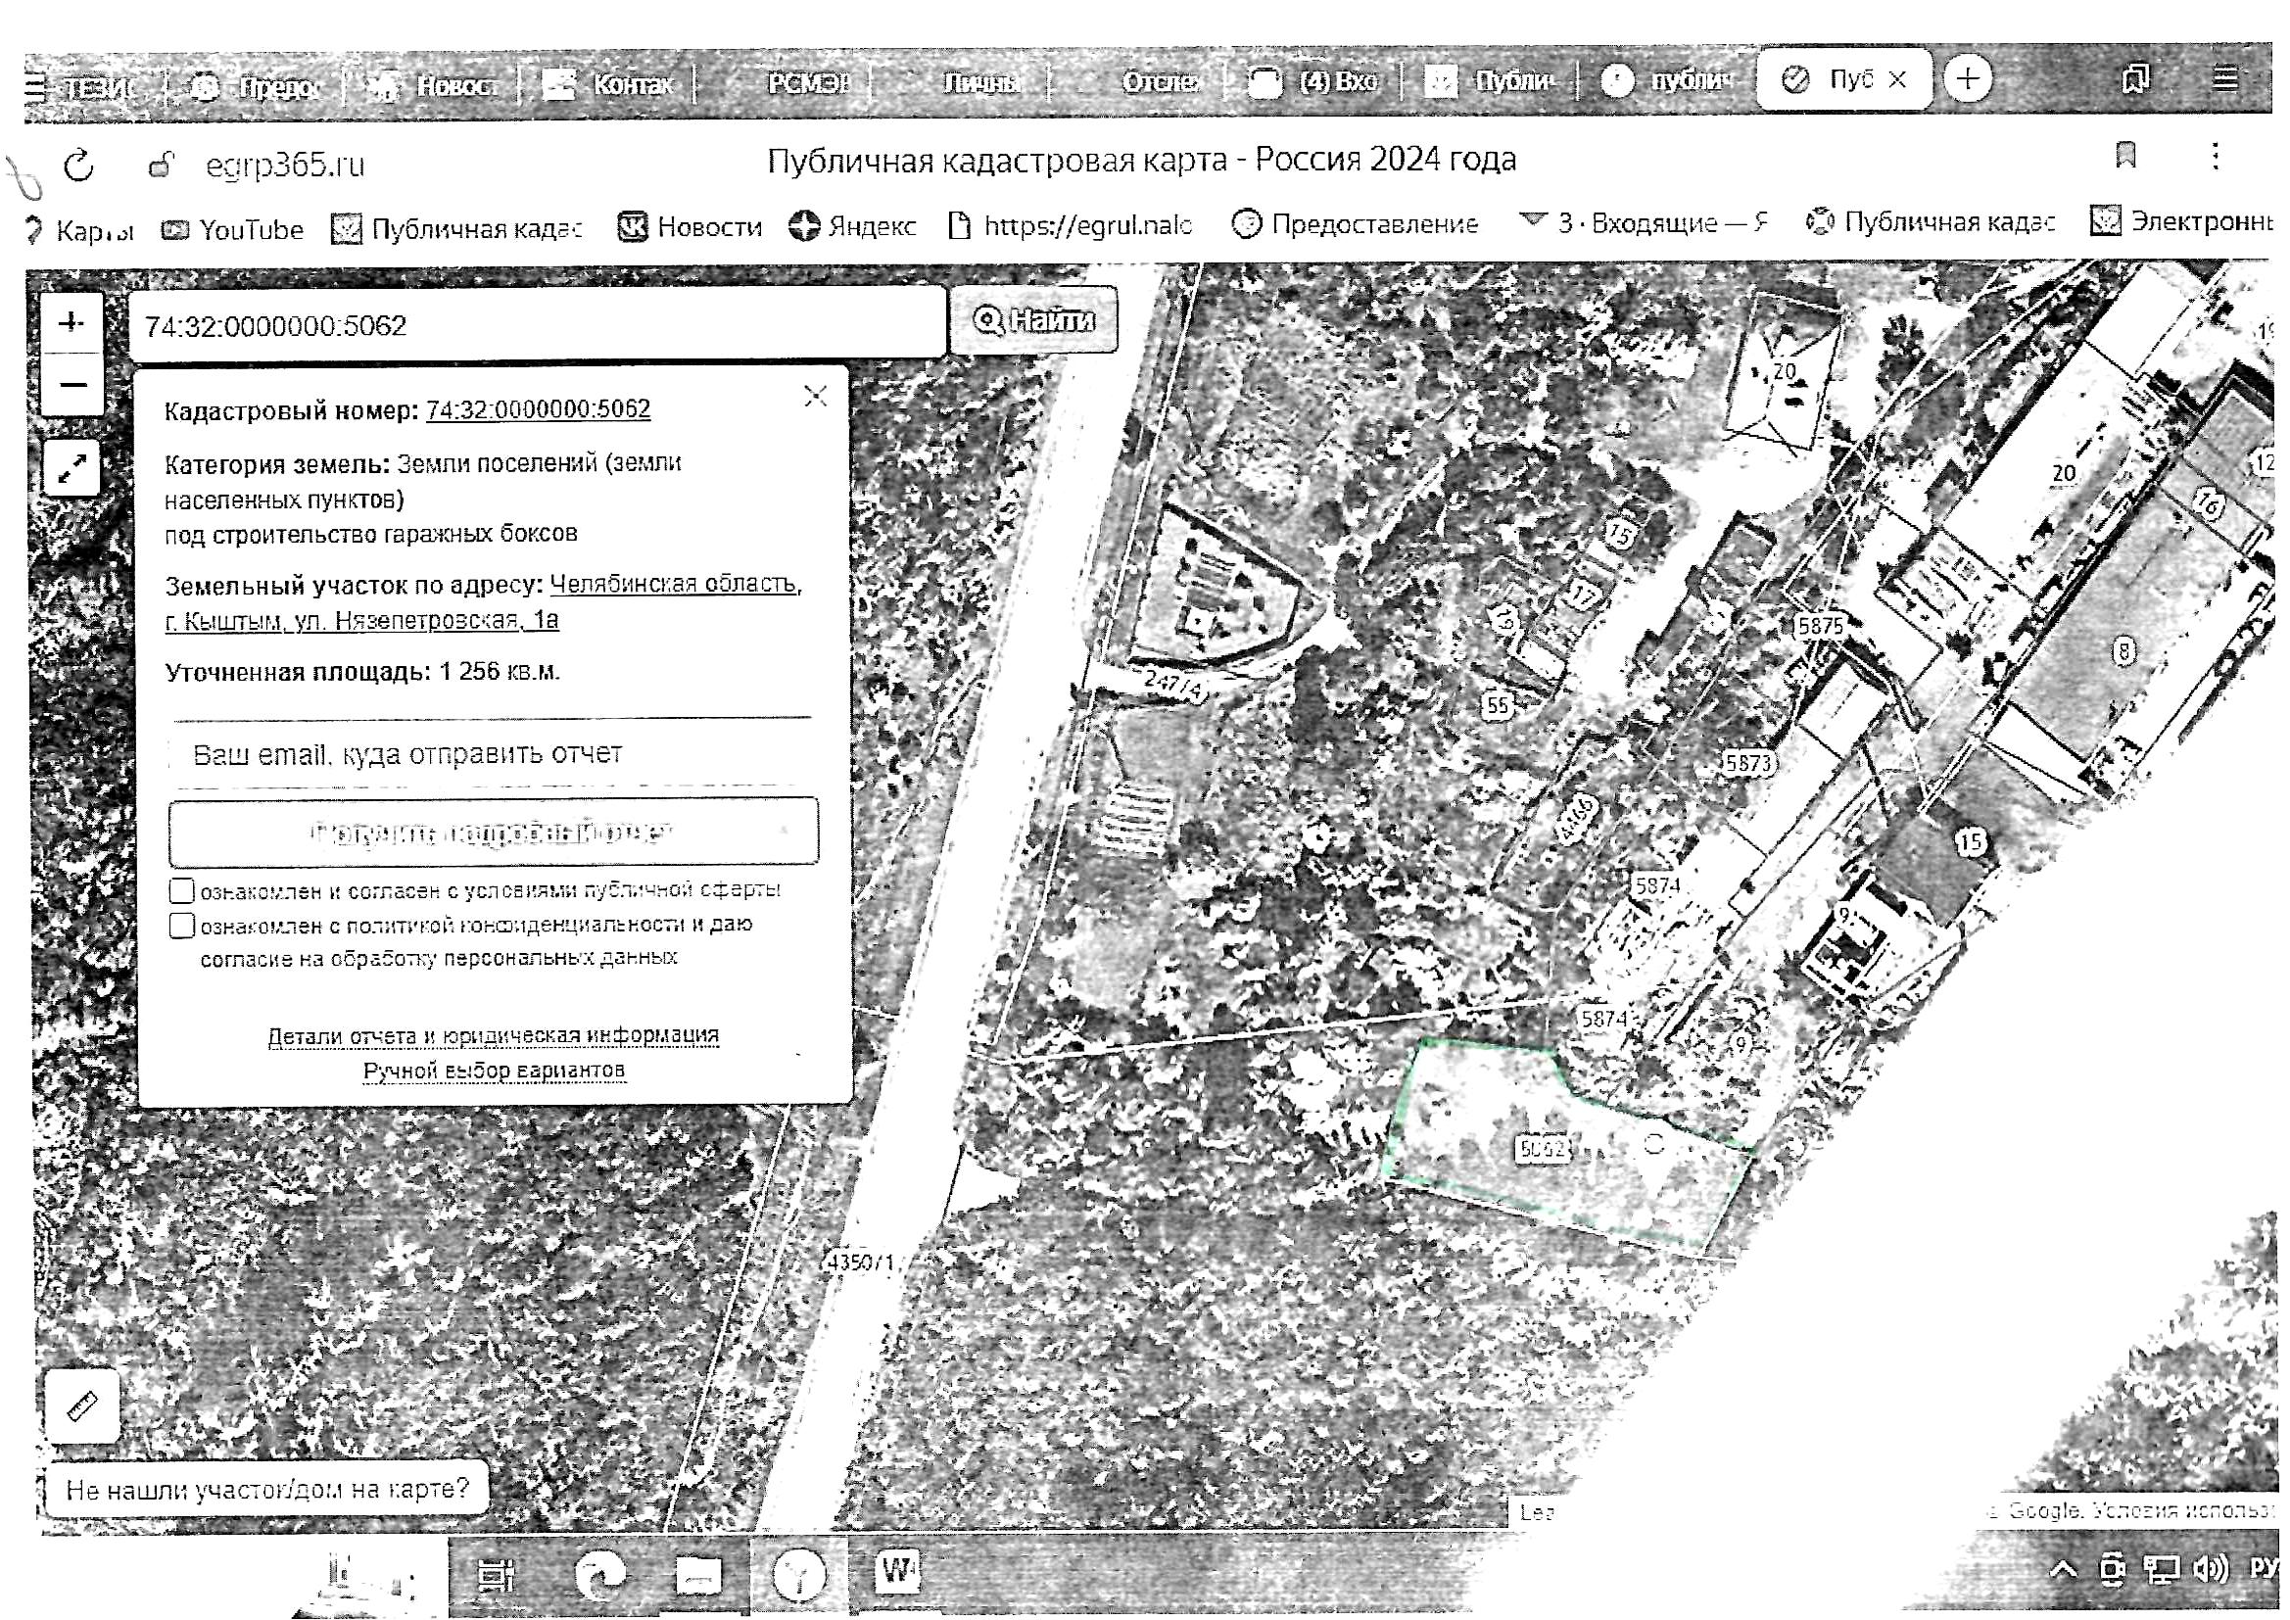Open volume control in system tray

(x=2212, y=1571)
